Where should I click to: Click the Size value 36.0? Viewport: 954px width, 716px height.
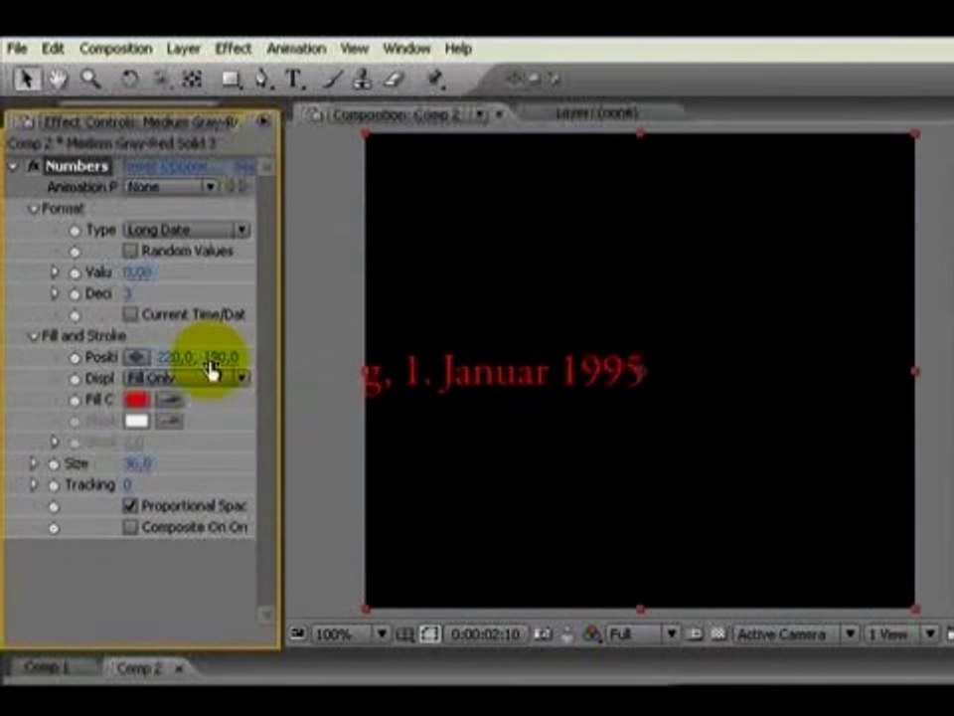[138, 464]
